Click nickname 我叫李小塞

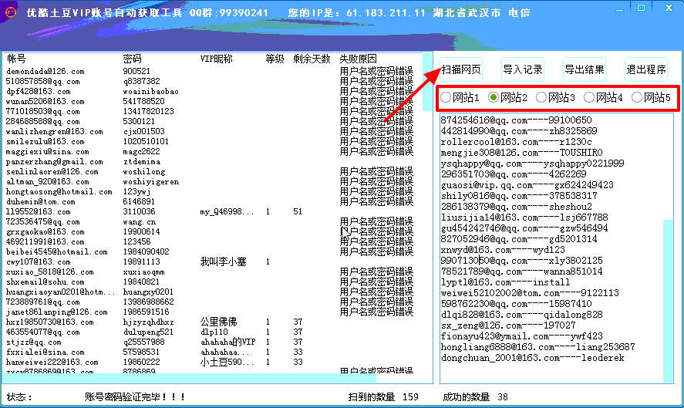click(224, 261)
